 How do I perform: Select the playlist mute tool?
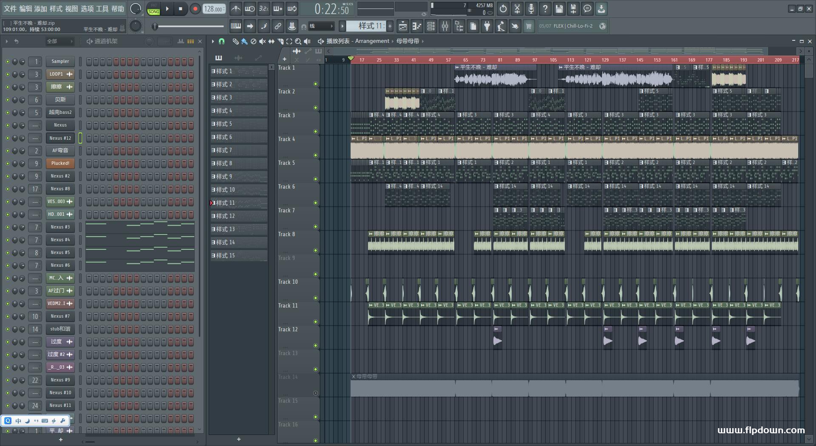[262, 41]
